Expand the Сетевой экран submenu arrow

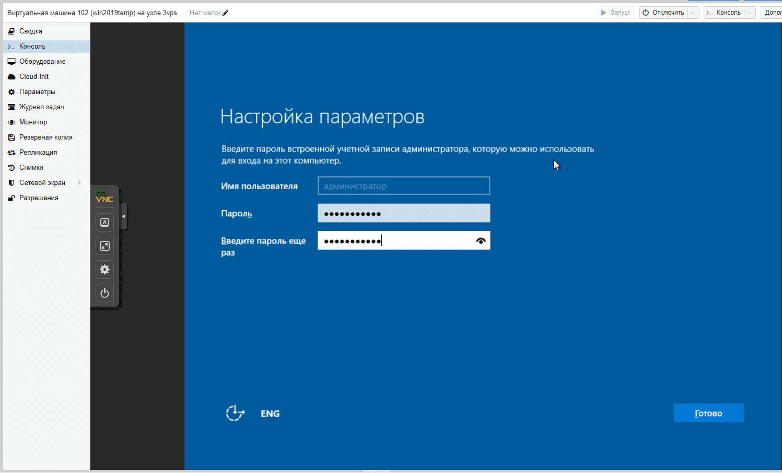(79, 183)
